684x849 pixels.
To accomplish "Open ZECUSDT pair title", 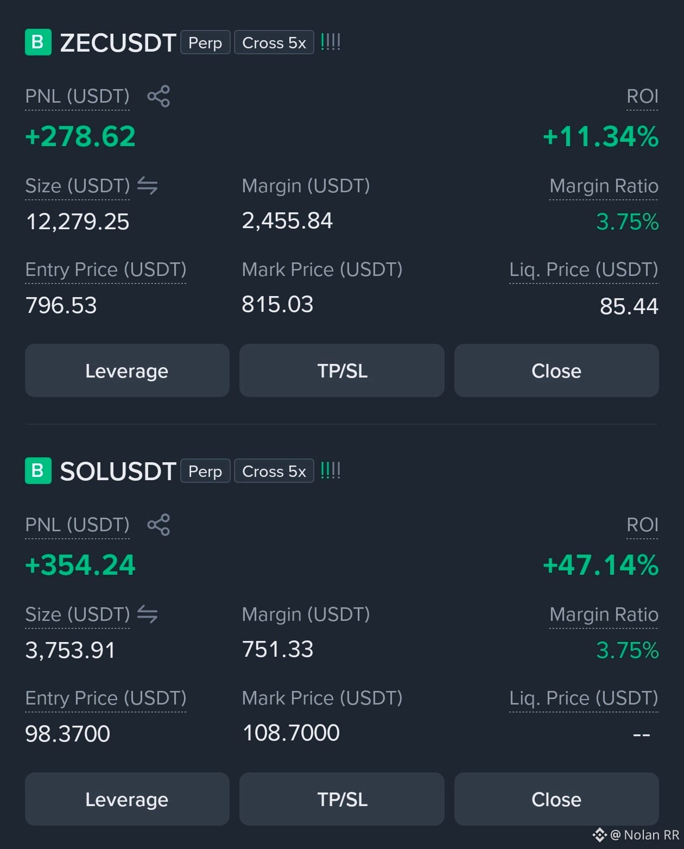I will tap(118, 42).
